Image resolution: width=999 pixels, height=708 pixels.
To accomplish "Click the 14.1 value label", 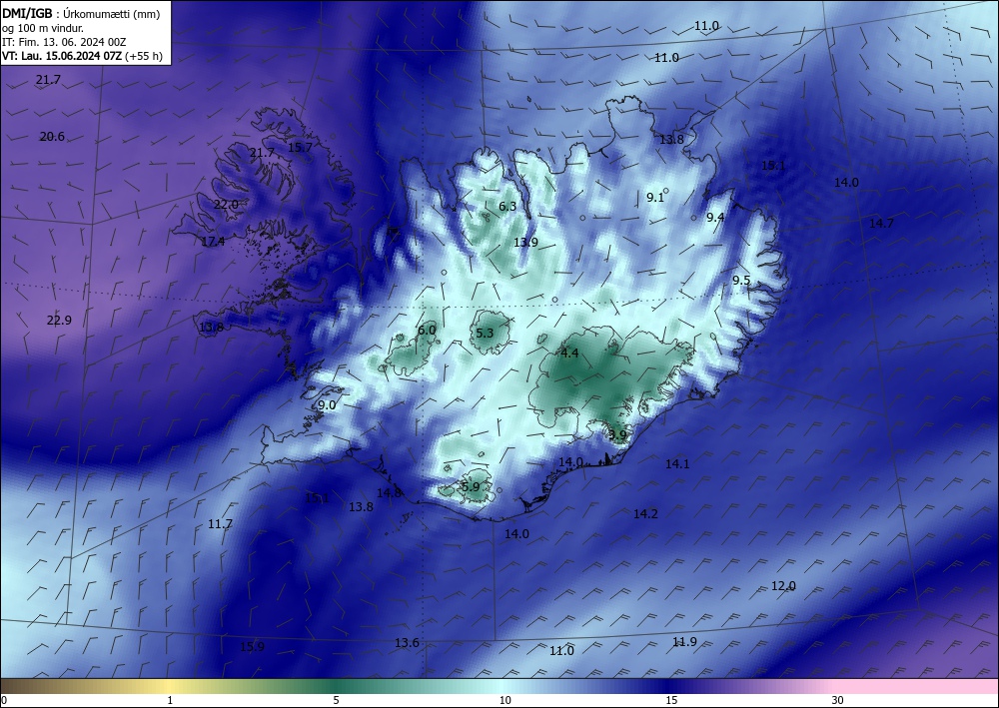I will click(x=677, y=464).
